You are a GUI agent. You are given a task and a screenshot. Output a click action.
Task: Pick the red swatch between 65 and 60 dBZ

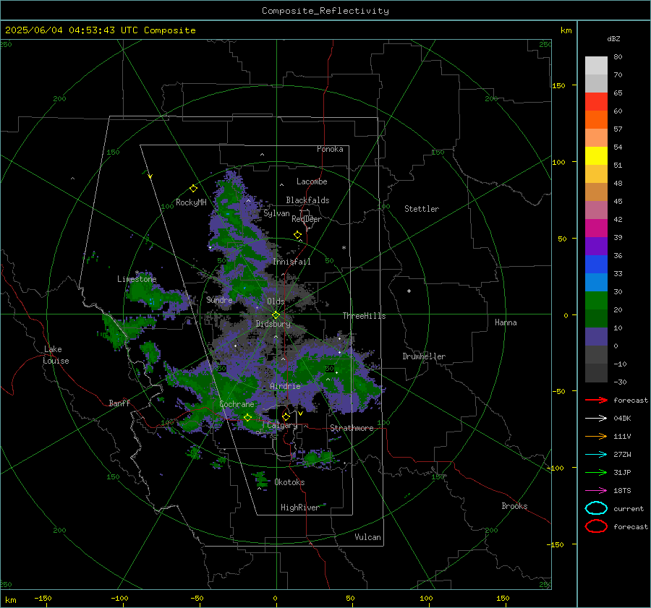596,102
